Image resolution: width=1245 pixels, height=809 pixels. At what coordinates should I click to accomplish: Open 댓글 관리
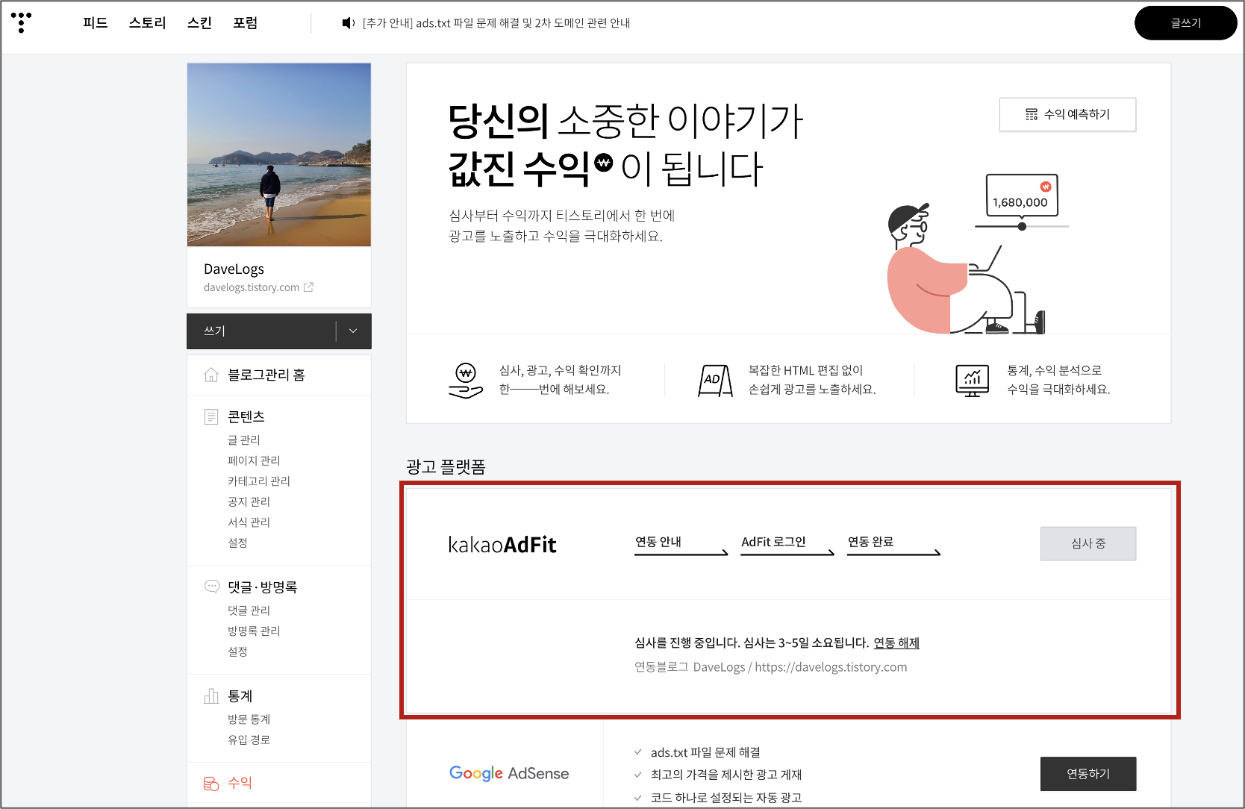[249, 610]
